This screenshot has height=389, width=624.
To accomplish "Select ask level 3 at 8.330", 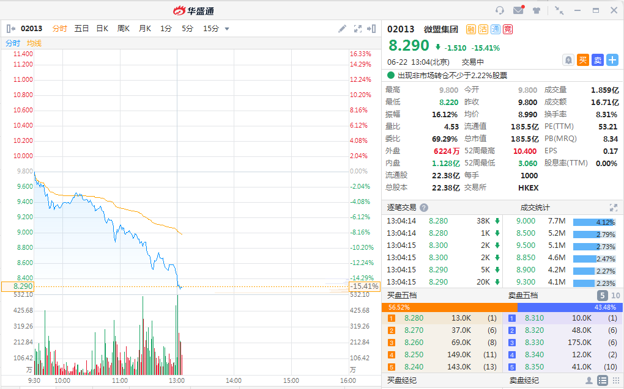I will click(x=563, y=342).
